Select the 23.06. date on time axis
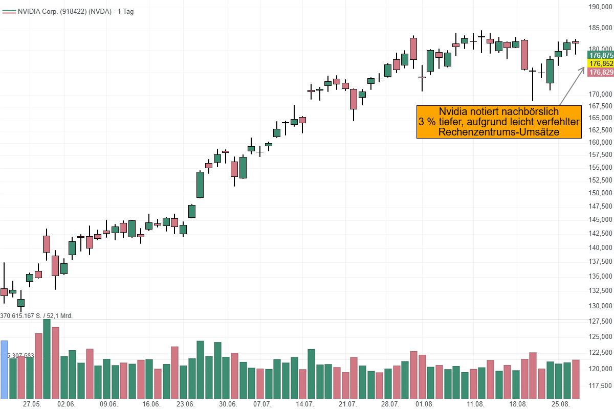Viewport: 614px width, 409px height. pos(185,404)
